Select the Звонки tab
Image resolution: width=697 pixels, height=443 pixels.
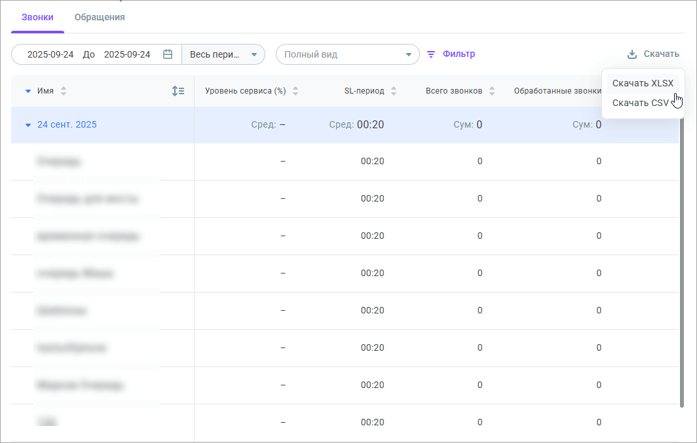(37, 17)
